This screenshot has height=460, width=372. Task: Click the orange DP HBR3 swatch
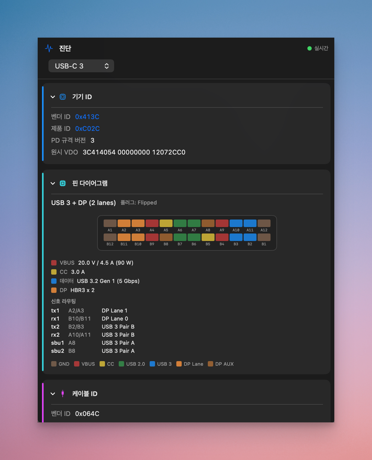54,290
